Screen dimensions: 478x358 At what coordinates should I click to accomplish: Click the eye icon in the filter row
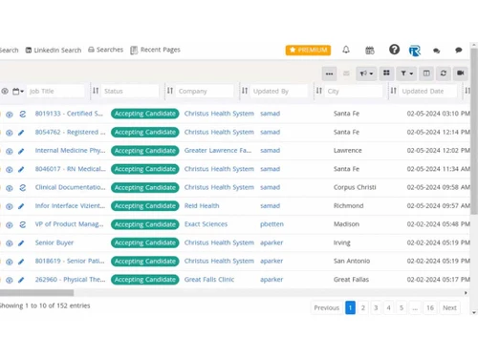coord(5,92)
